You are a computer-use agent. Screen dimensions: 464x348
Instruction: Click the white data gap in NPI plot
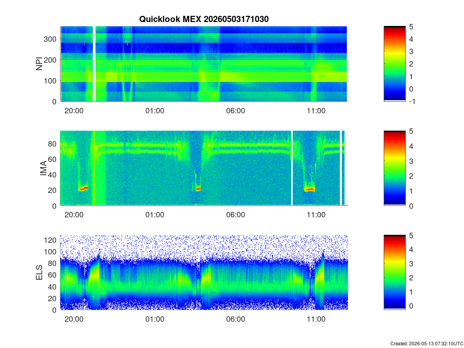pos(94,64)
